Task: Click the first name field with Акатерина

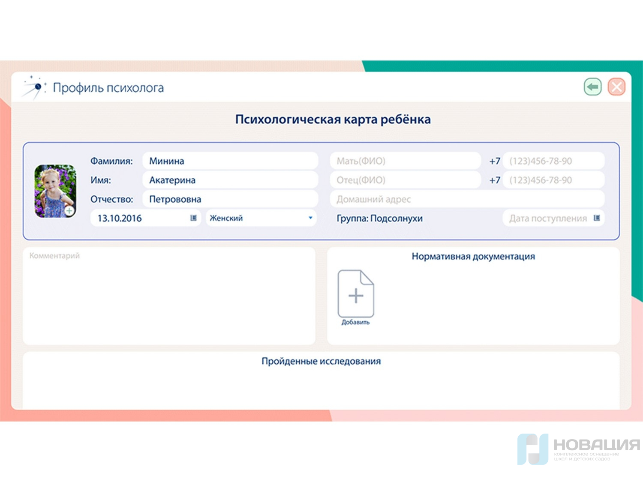Action: click(230, 180)
